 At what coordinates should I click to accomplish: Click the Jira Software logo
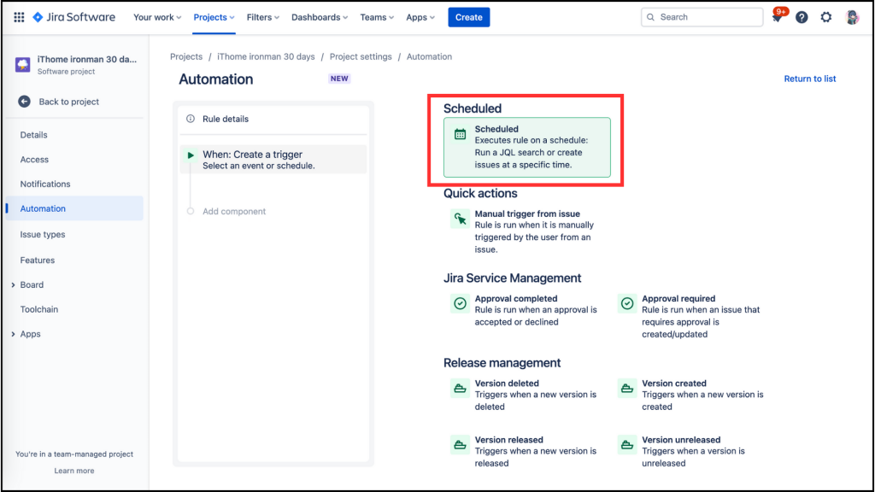74,17
